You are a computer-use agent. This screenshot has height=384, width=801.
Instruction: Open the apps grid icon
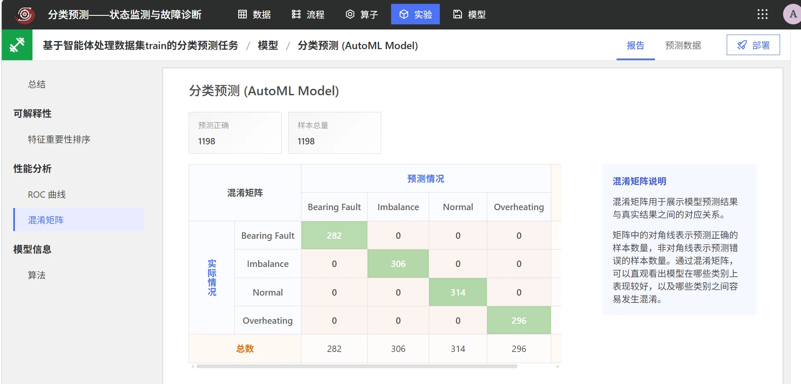pyautogui.click(x=763, y=15)
